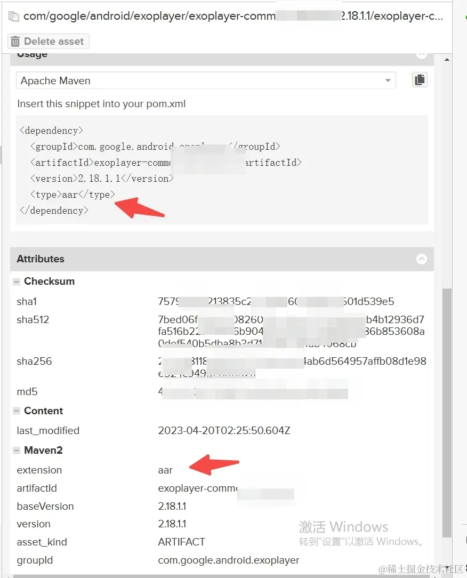Click the Attributes panel header
The image size is (467, 578).
pyautogui.click(x=222, y=259)
